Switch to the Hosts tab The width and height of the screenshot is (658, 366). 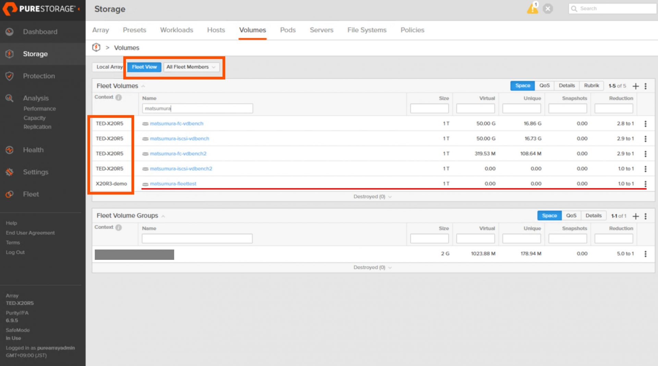216,30
